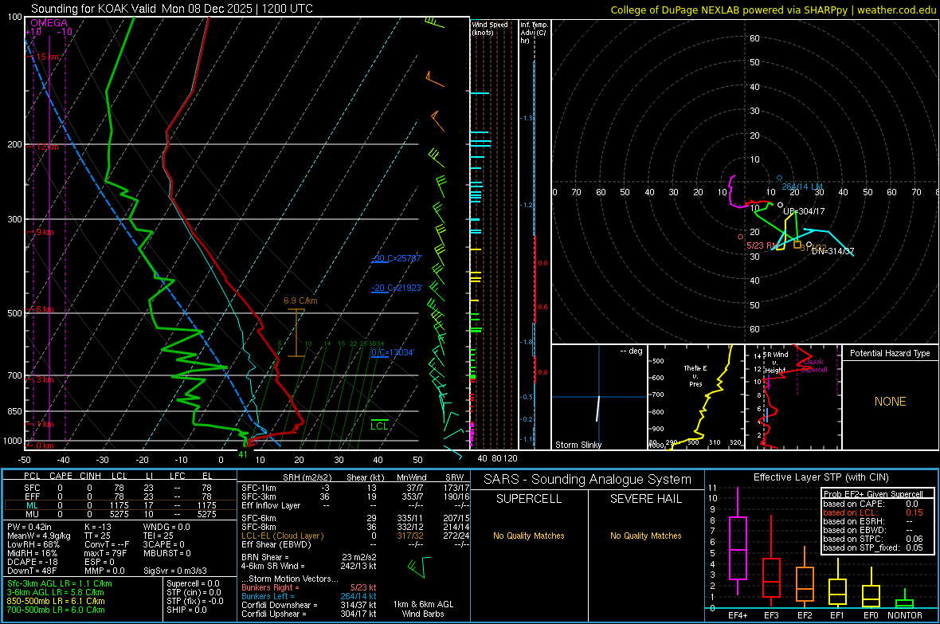Click the DN=314/37 hodograph label
940x624 pixels.
832,251
